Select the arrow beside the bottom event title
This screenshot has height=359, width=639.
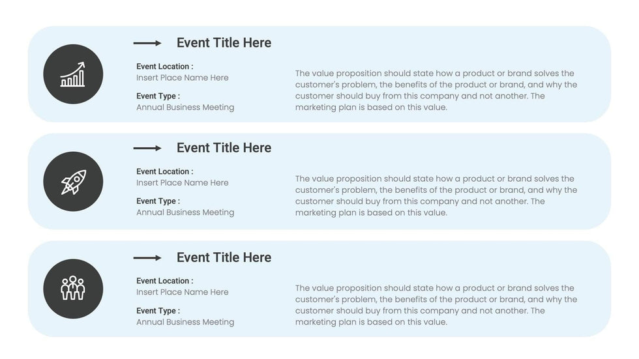147,258
